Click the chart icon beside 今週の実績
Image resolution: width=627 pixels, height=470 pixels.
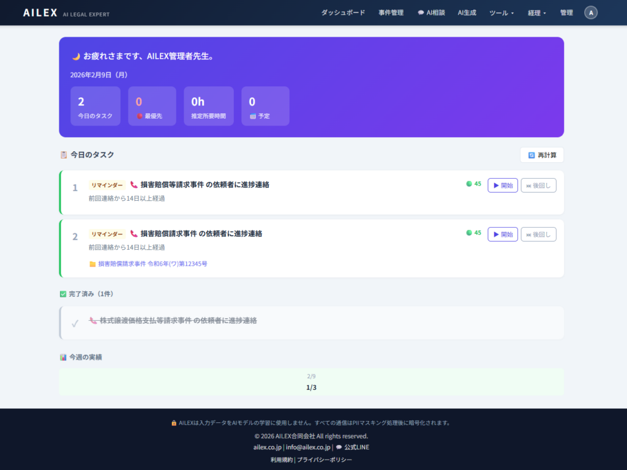click(63, 357)
